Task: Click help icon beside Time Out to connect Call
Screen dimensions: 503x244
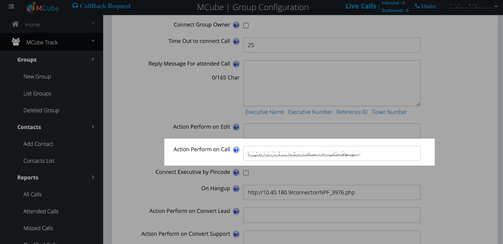Action: (x=236, y=41)
